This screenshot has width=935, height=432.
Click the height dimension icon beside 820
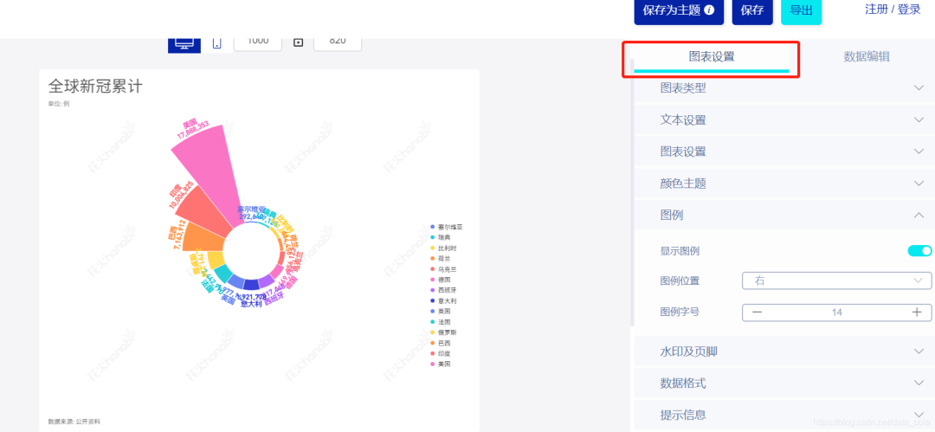[298, 42]
